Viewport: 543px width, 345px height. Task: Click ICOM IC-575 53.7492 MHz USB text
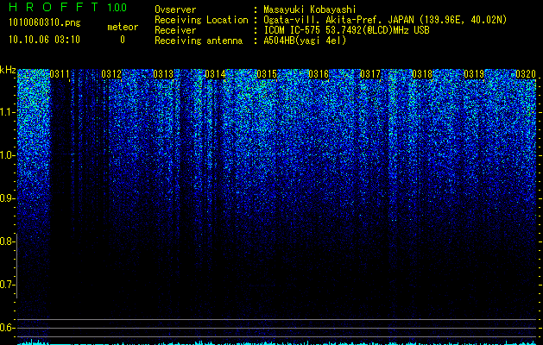pos(346,30)
